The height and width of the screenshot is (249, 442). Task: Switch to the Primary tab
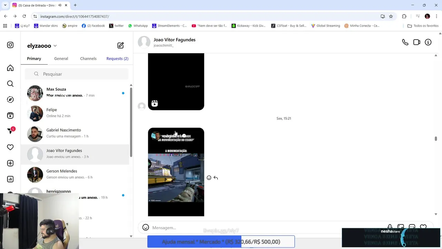tap(34, 58)
